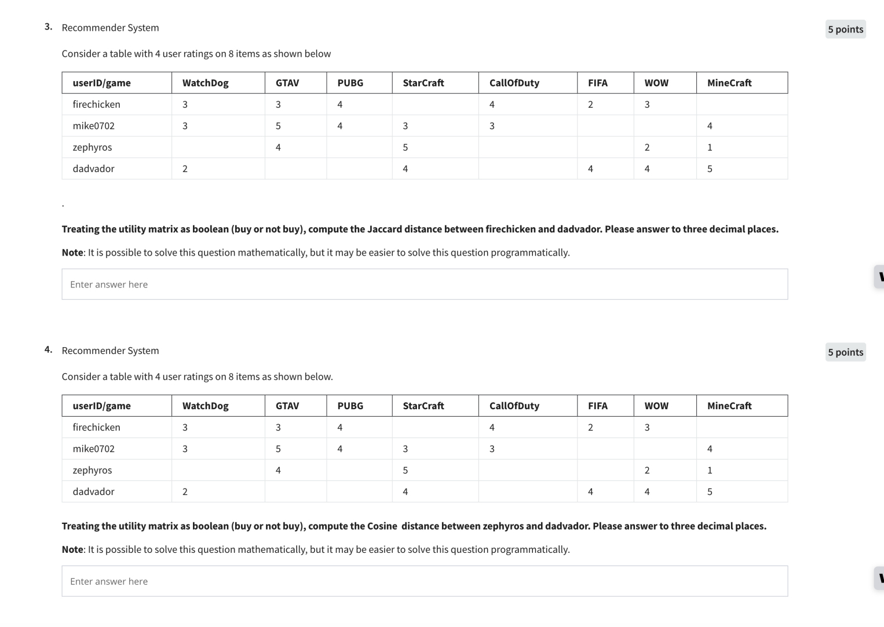The height and width of the screenshot is (627, 884).
Task: Click the answer field for question 3
Action: pyautogui.click(x=425, y=284)
